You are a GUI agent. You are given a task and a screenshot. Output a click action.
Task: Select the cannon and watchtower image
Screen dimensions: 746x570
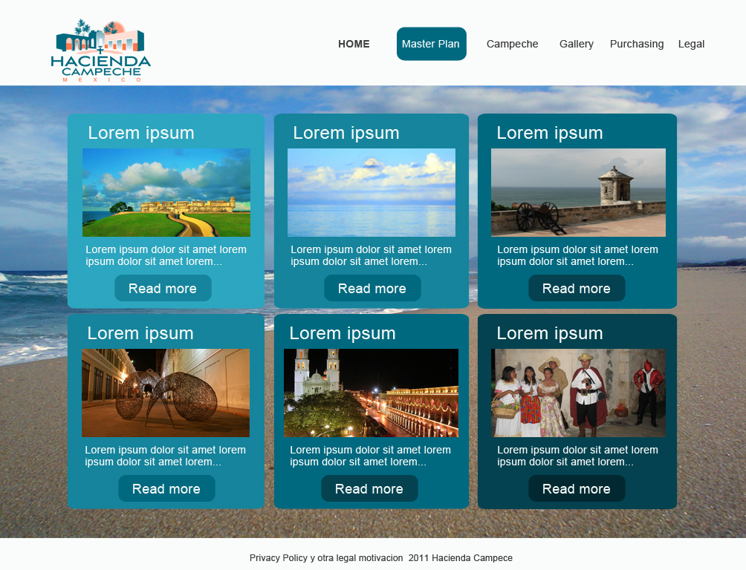[x=578, y=192]
